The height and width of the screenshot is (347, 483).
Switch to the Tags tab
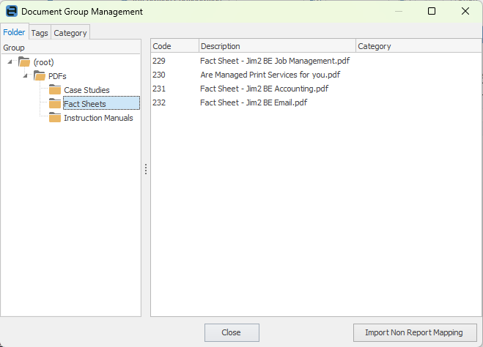(40, 33)
